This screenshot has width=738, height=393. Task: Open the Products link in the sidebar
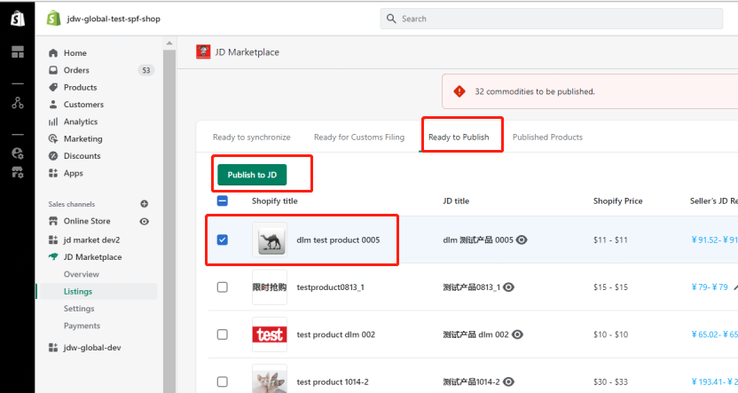[x=81, y=87]
